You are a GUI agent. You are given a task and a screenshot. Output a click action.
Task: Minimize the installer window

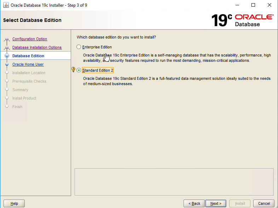tap(237, 5)
